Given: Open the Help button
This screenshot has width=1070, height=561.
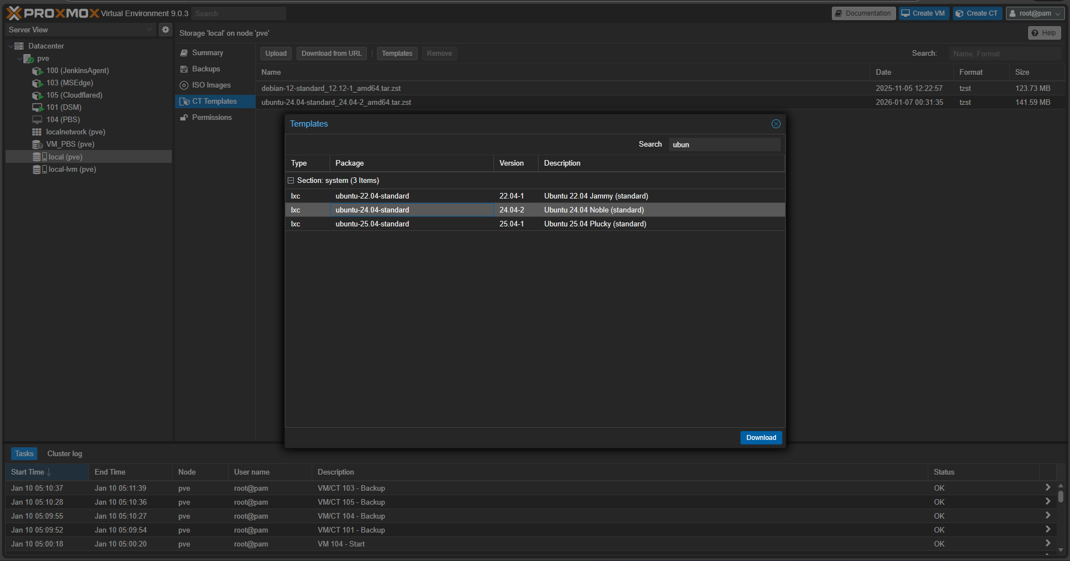Looking at the screenshot, I should (x=1044, y=33).
